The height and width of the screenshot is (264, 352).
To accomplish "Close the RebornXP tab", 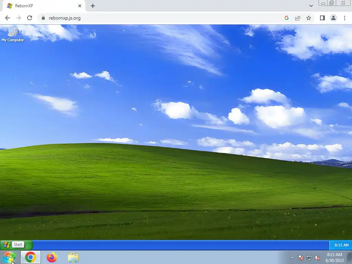I will coord(80,6).
